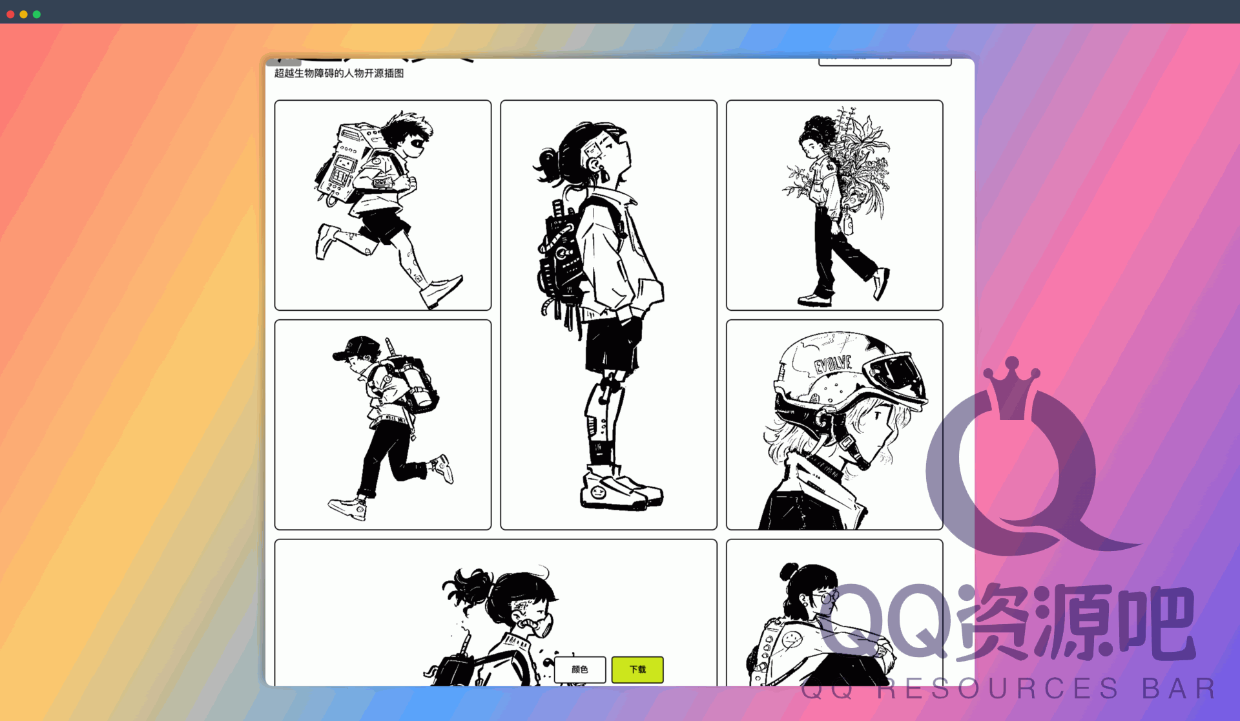Viewport: 1240px width, 721px height.
Task: Open the 颜色 color button
Action: 580,669
